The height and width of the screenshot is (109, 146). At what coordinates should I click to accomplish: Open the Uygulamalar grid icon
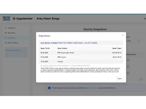tap(14, 19)
